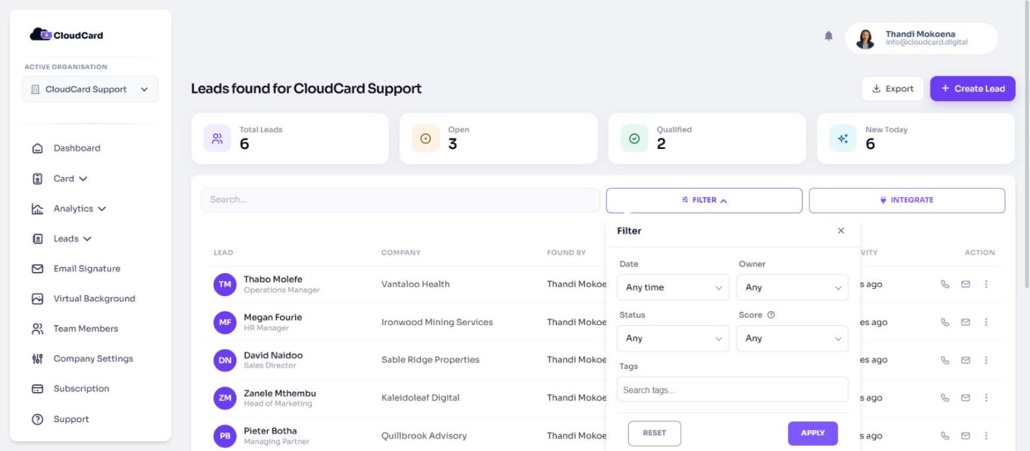Click the Score help question-mark icon
This screenshot has width=1030, height=451.
click(x=771, y=315)
